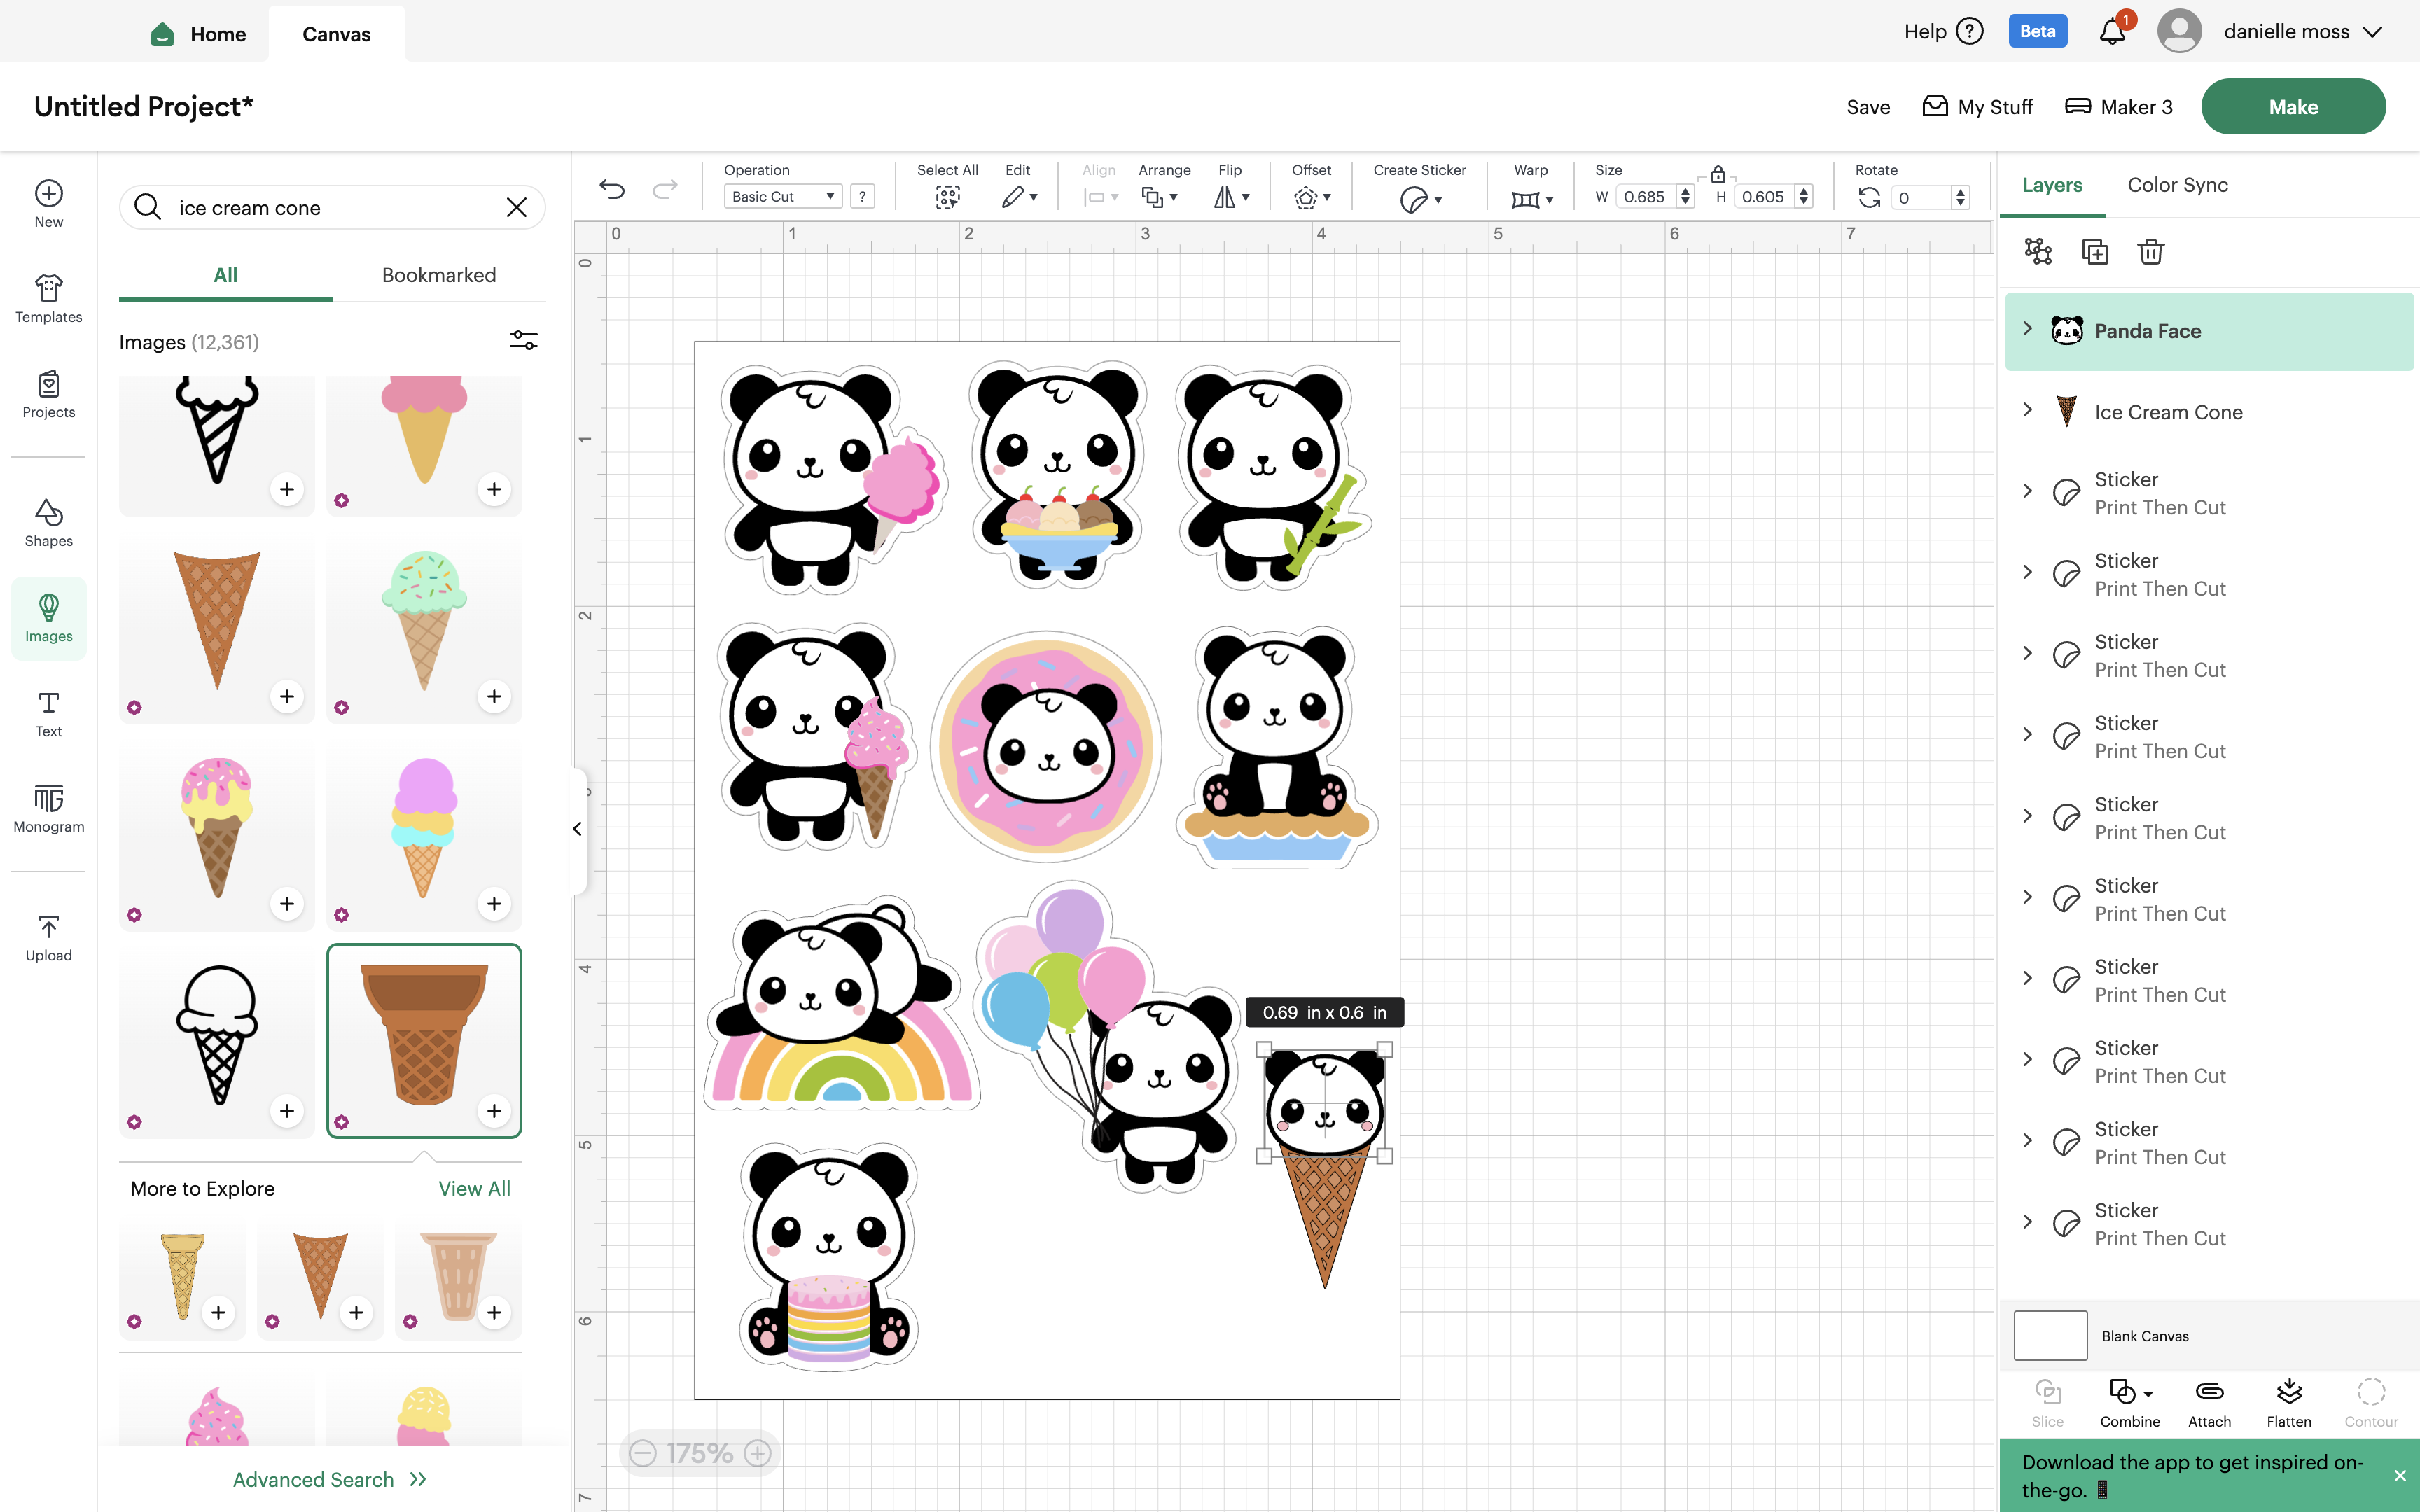Screen dimensions: 2420x1512
Task: Open the Templates panel
Action: (x=48, y=299)
